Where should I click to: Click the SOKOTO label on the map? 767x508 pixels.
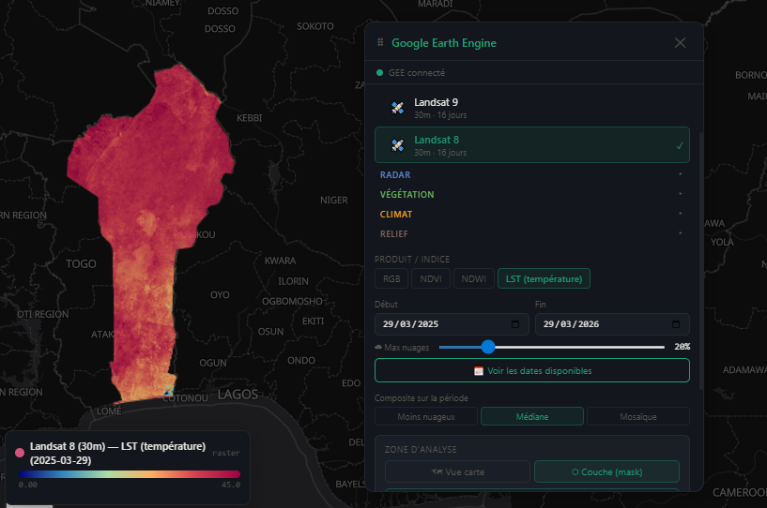click(x=315, y=26)
